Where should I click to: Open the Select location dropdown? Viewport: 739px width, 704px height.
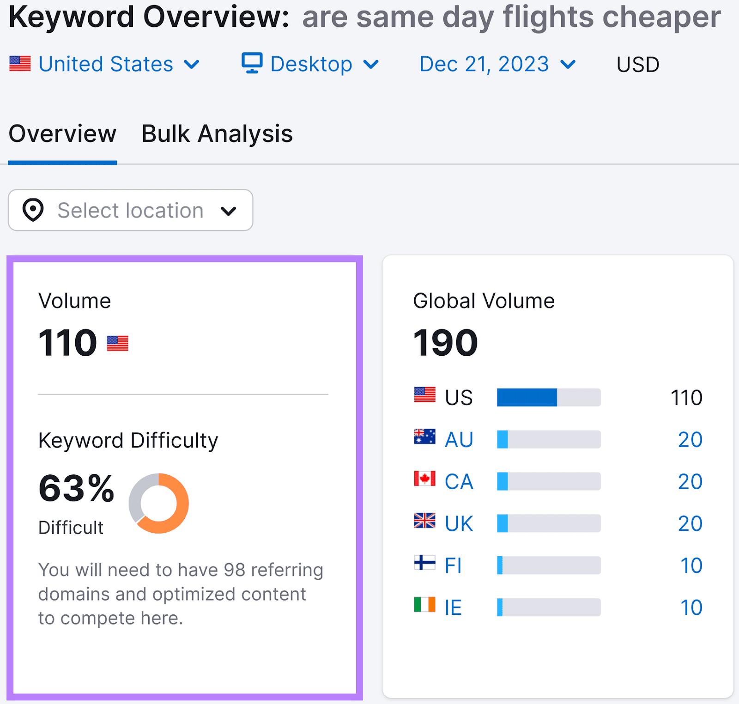pos(130,210)
